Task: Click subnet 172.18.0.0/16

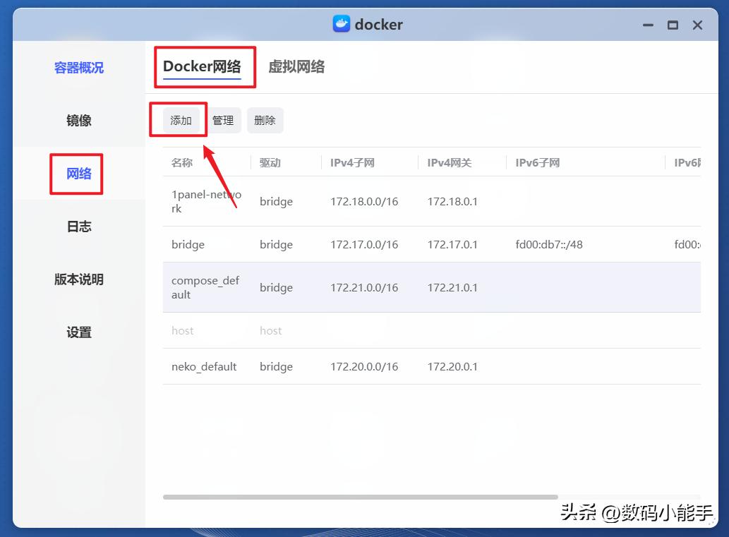Action: [364, 201]
